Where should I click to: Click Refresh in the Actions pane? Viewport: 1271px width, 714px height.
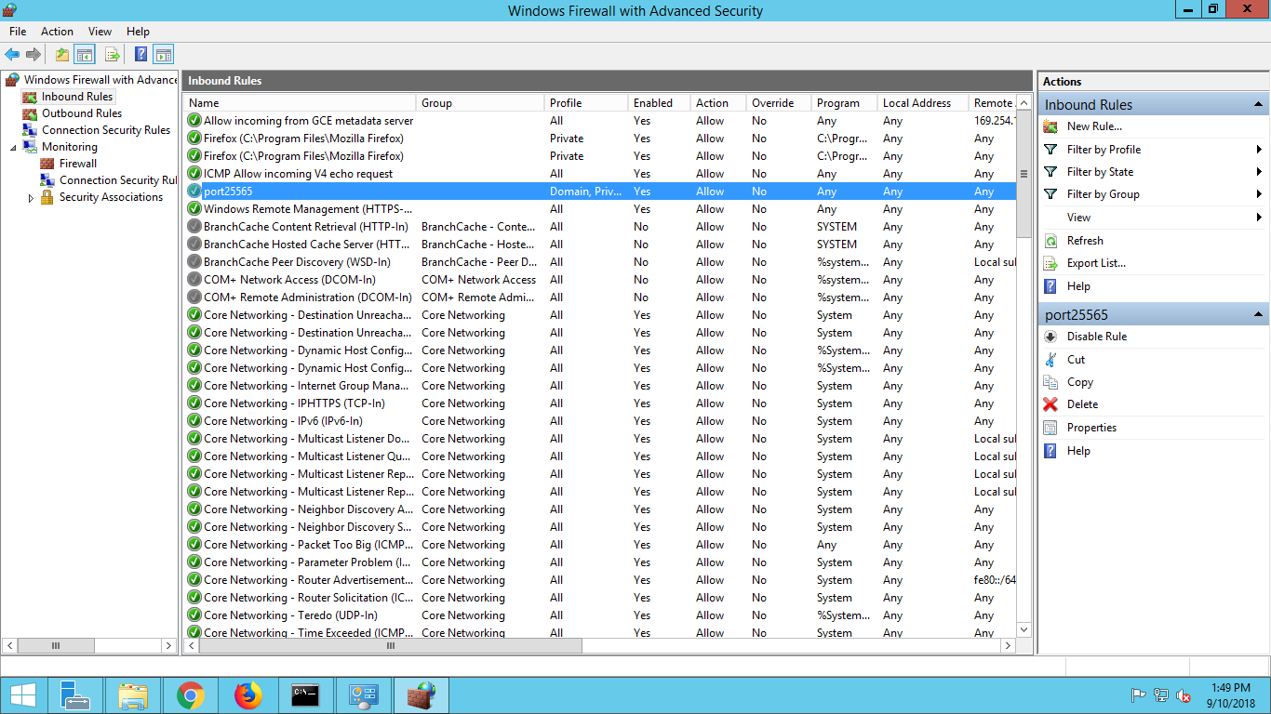[1084, 241]
